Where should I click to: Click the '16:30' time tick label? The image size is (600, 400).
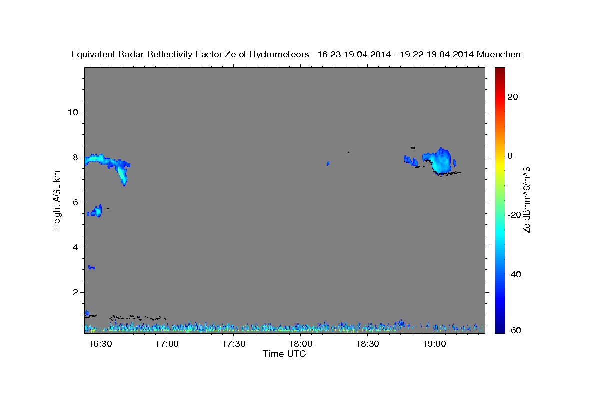(100, 344)
